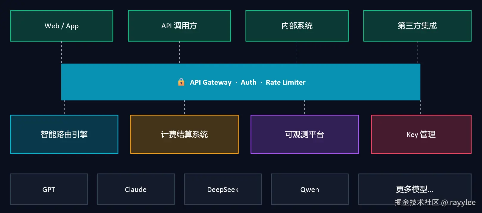Click the API Gateway label text
Viewport: 482px width, 213px height.
[211, 82]
